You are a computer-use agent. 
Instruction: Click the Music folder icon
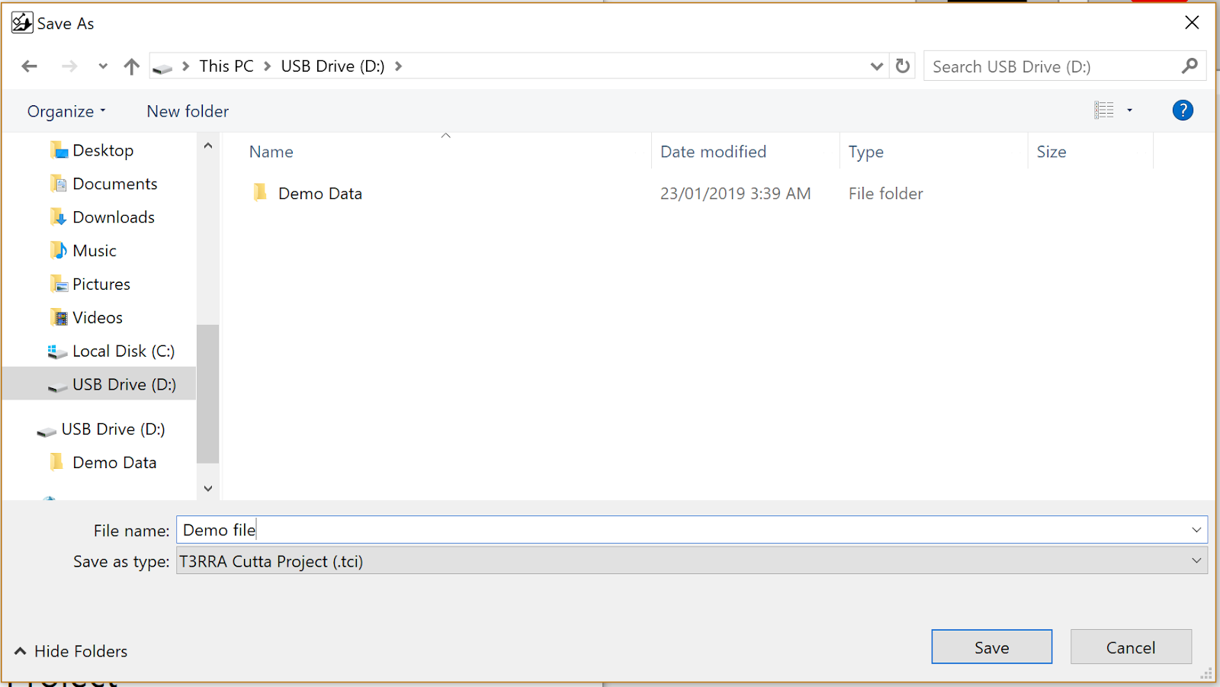tap(59, 251)
